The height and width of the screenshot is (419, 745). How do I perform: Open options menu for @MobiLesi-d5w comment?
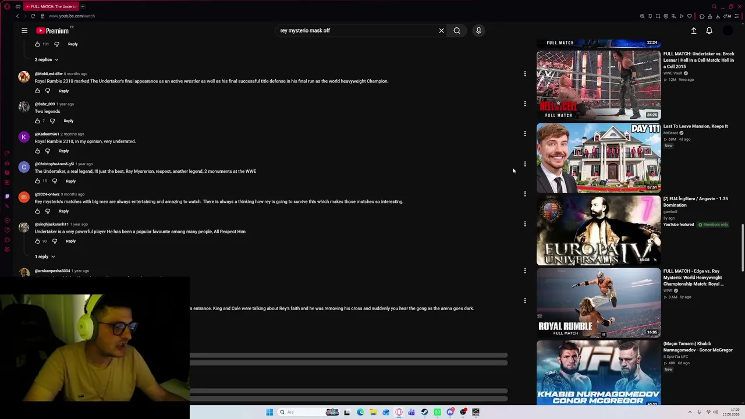pos(525,74)
